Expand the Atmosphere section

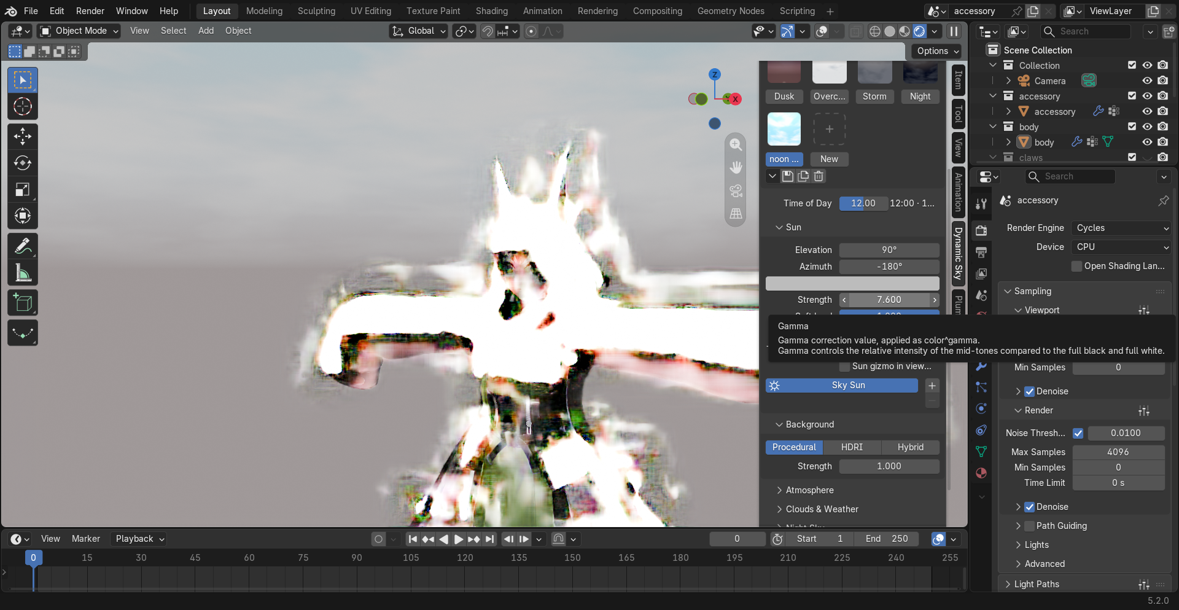pyautogui.click(x=809, y=490)
